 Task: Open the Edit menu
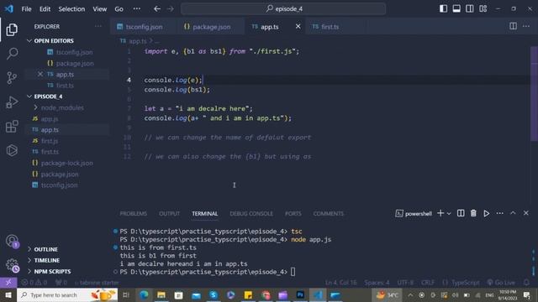point(45,9)
